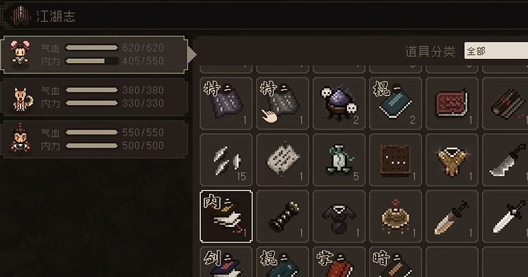Pick the golden armor vest item
The width and height of the screenshot is (528, 277).
[x=452, y=160]
